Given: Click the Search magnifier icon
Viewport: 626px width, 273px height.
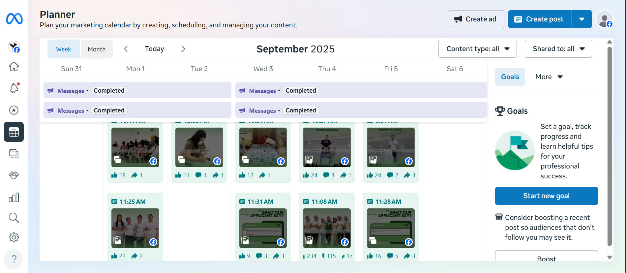Looking at the screenshot, I should (x=14, y=218).
